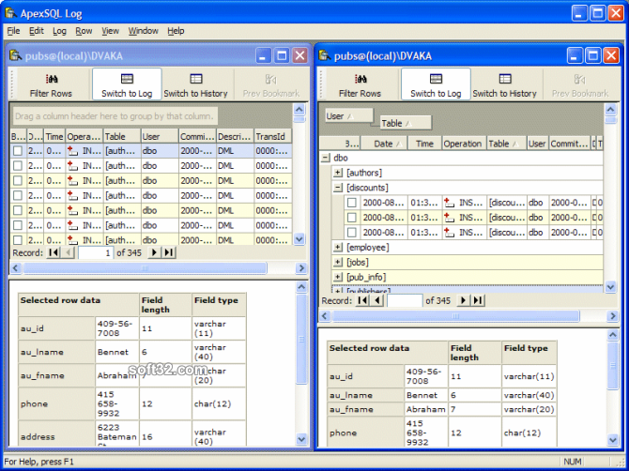Screen dimensions: 629x471
Task: Expand the [pub_info] group
Action: [x=338, y=277]
